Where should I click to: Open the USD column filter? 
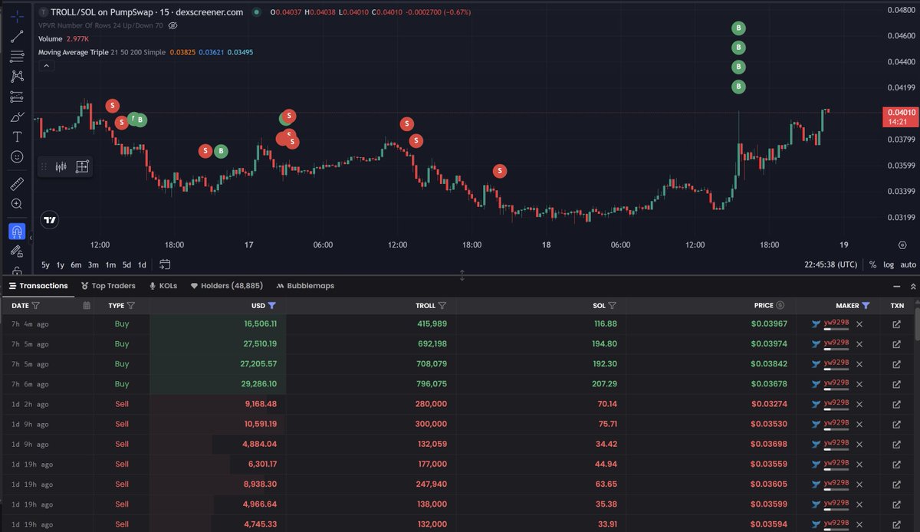(x=272, y=305)
